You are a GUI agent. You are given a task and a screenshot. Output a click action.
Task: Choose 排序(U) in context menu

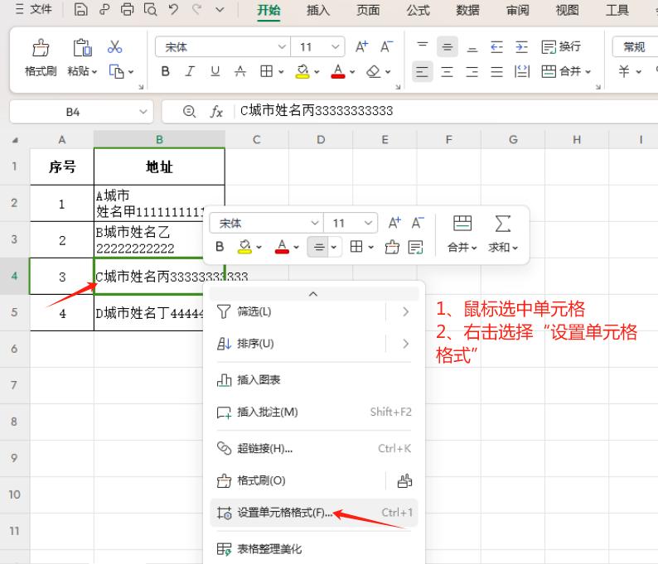point(314,344)
